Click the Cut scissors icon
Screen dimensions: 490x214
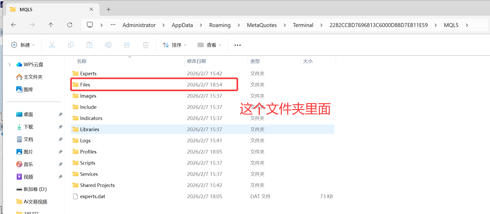pos(52,45)
